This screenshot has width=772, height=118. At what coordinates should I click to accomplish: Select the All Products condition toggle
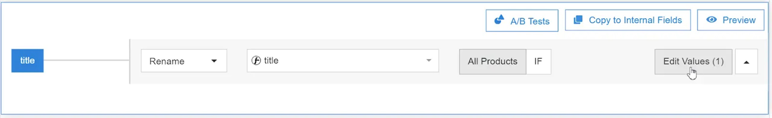[492, 61]
